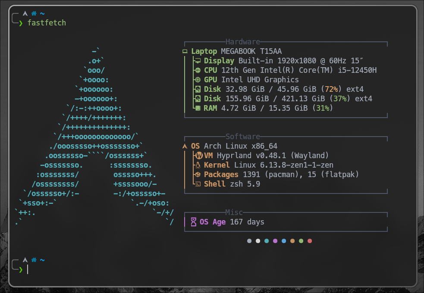Click the Software section title

point(243,137)
